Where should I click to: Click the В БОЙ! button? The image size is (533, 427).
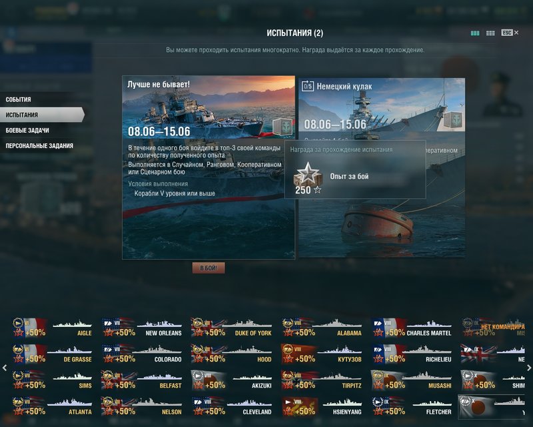tap(209, 268)
